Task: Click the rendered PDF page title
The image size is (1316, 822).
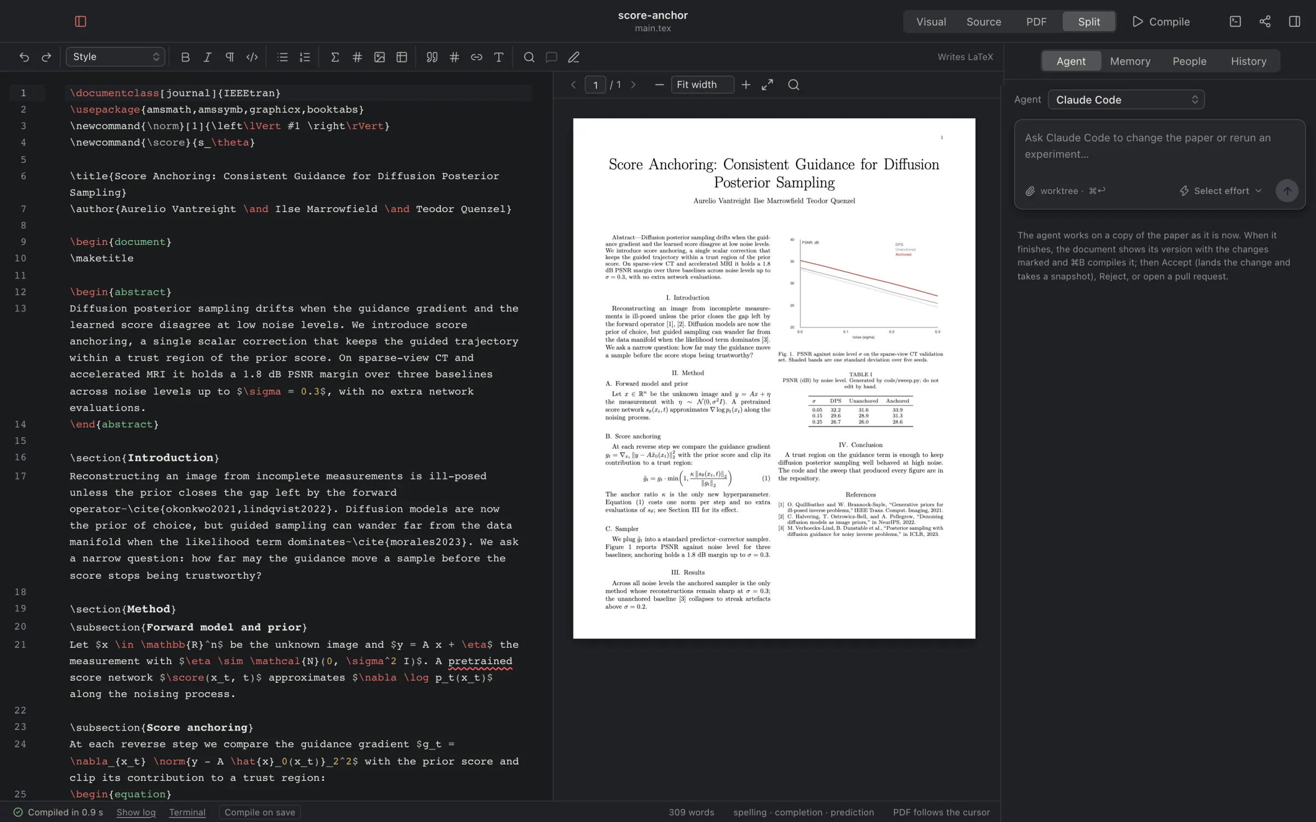Action: click(x=774, y=173)
